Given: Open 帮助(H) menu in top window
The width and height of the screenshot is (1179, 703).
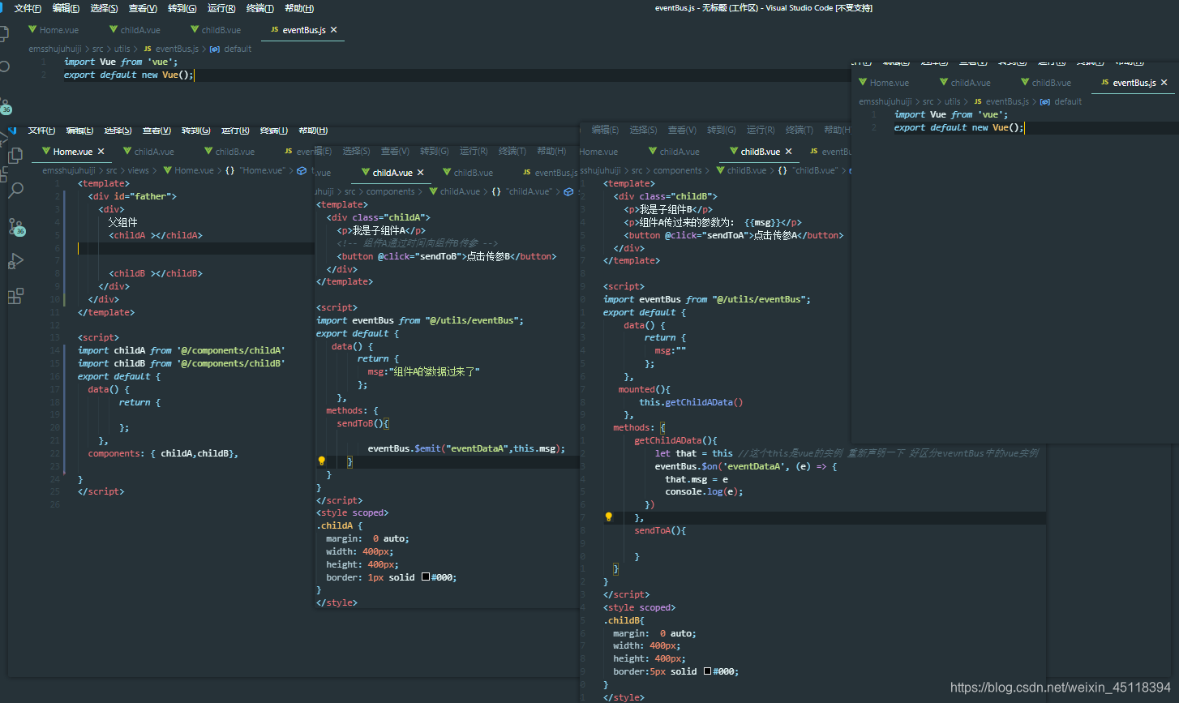Looking at the screenshot, I should (299, 8).
